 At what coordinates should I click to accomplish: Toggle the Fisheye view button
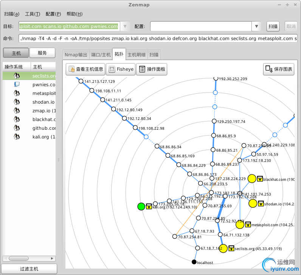coord(121,69)
